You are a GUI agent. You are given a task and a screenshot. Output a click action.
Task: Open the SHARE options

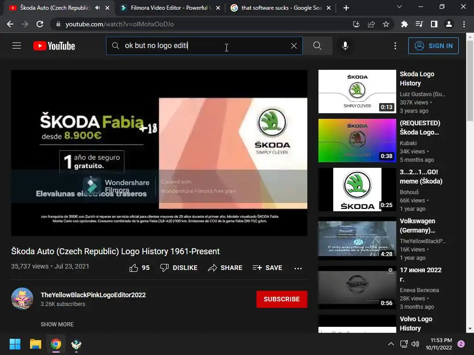[225, 268]
